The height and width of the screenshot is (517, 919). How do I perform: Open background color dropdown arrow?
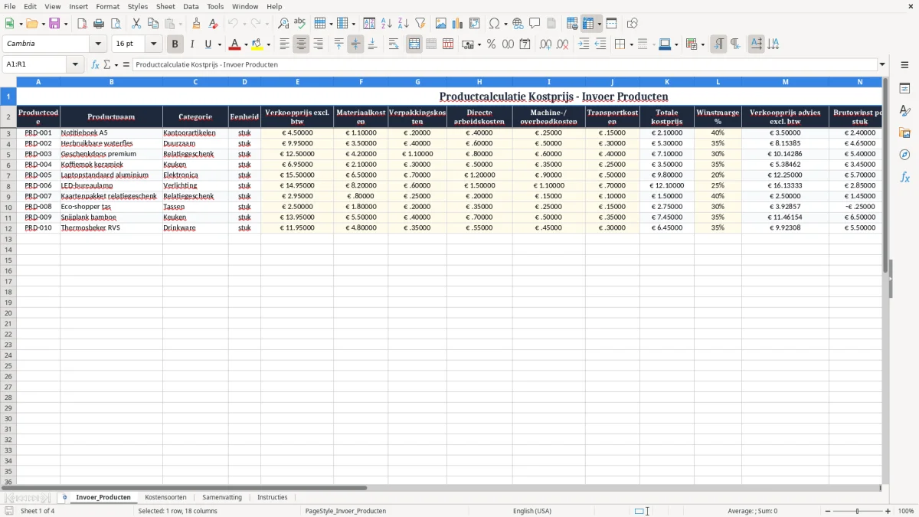point(269,44)
